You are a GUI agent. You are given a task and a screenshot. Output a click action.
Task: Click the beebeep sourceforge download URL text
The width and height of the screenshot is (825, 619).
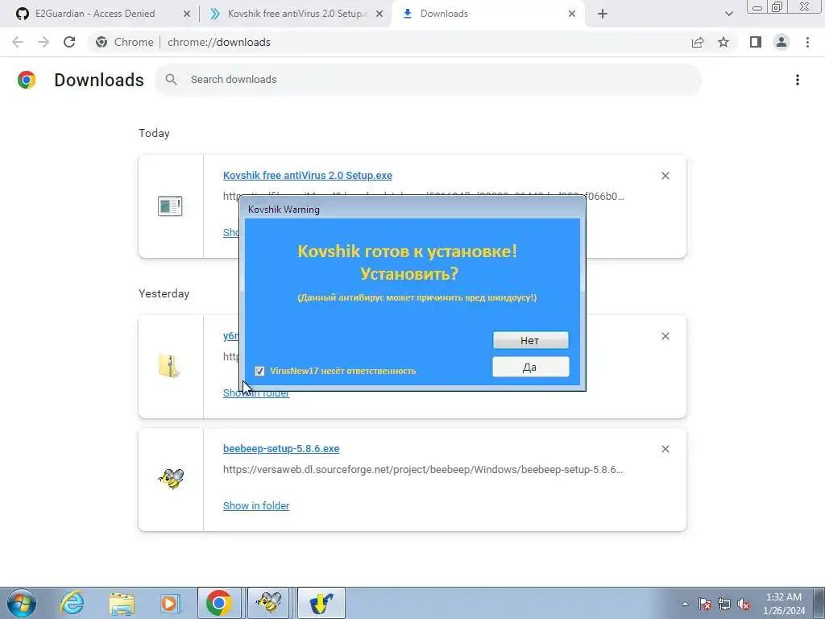coord(423,470)
